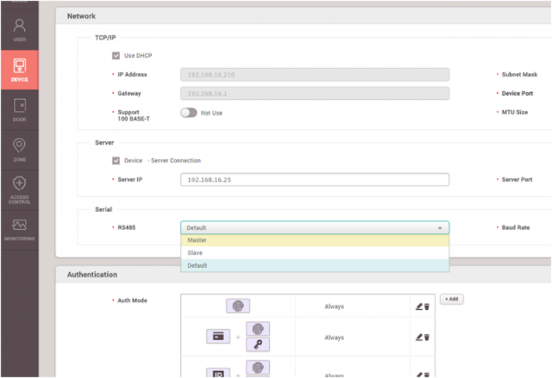Image resolution: width=552 pixels, height=378 pixels.
Task: Click the Server IP input field
Action: 314,180
